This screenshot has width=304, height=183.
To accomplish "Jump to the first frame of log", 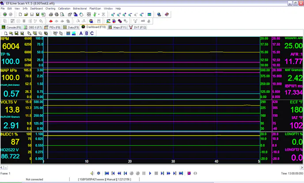I will coord(107,173).
